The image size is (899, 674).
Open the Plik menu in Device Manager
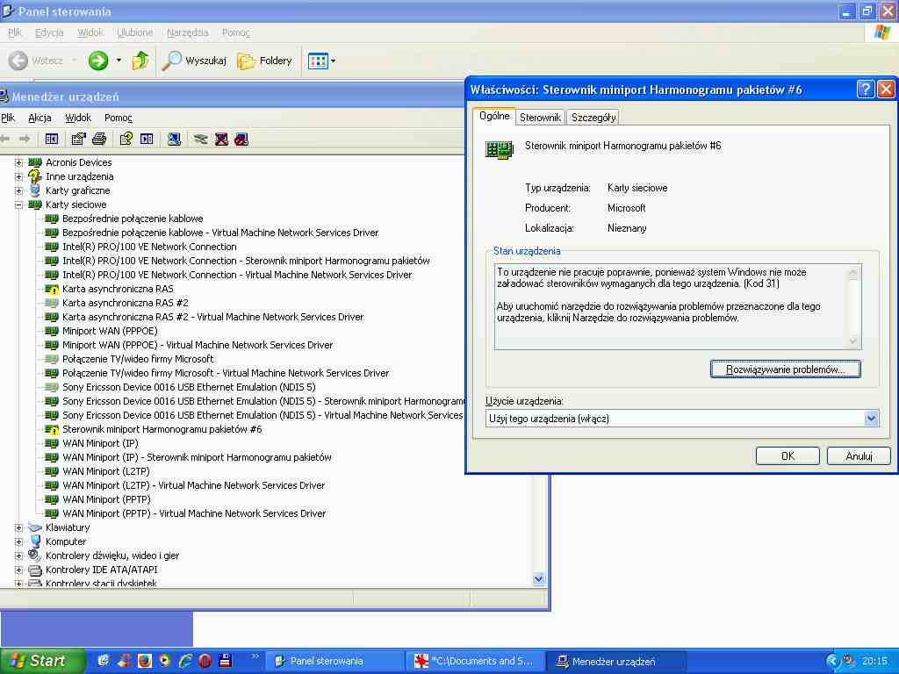coord(8,118)
